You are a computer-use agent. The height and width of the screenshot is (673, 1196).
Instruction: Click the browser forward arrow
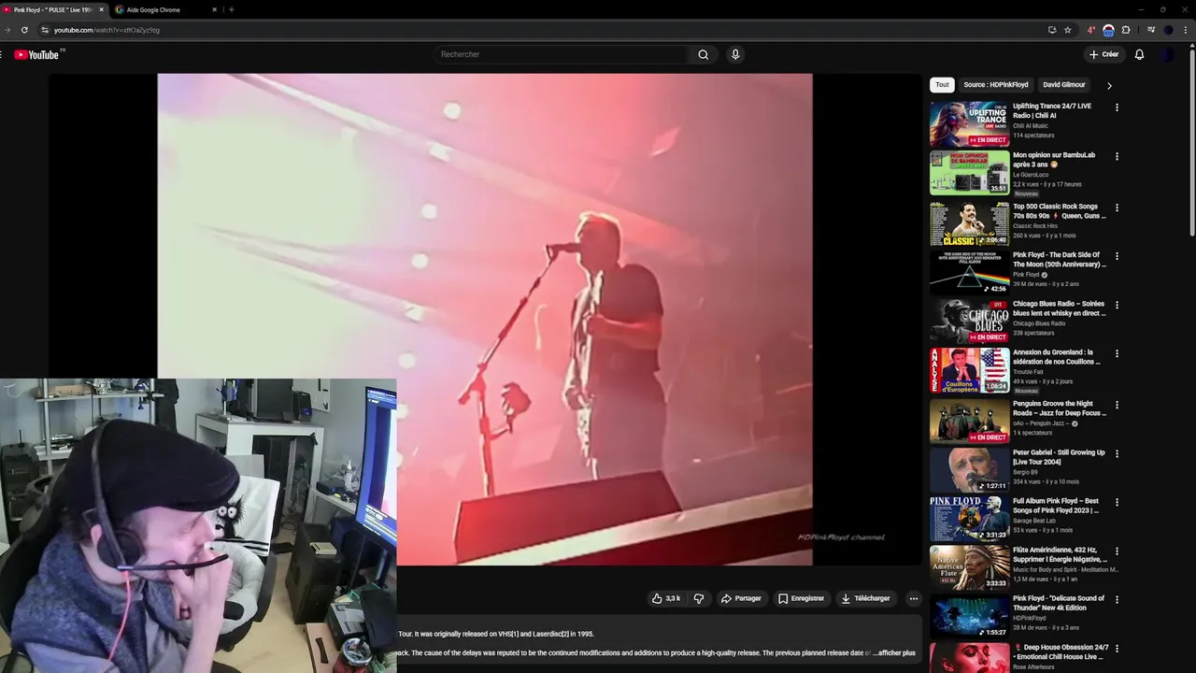click(7, 30)
